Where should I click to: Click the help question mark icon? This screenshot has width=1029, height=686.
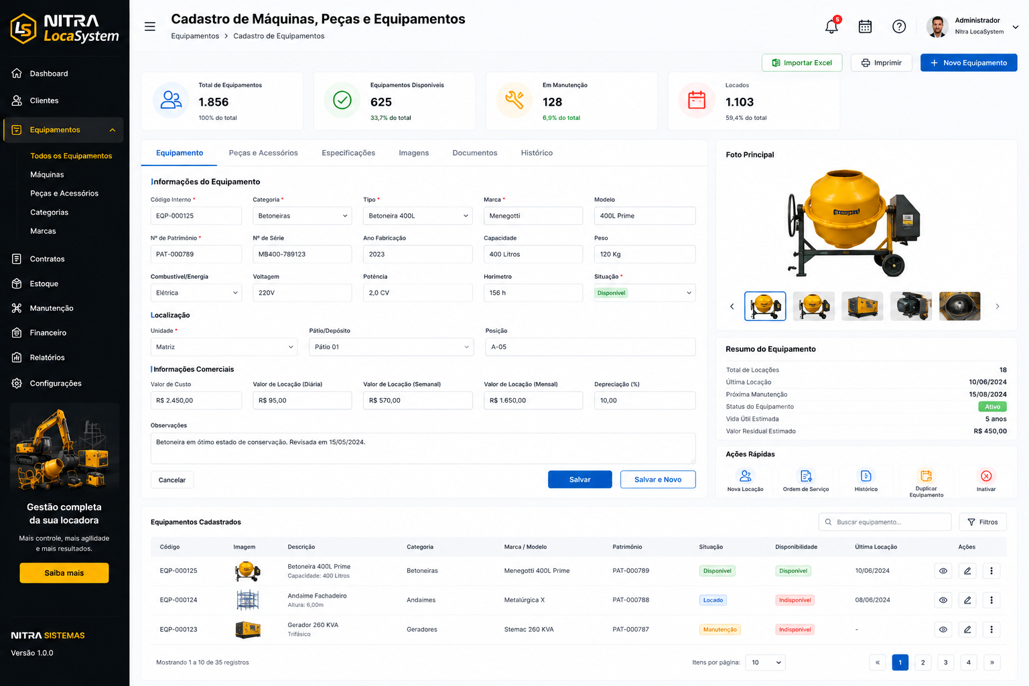coord(899,26)
